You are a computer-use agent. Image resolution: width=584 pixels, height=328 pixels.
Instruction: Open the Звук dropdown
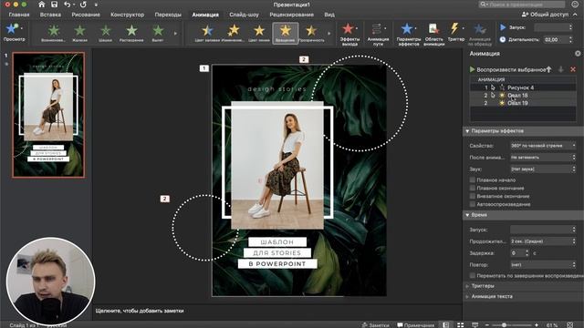click(543, 169)
